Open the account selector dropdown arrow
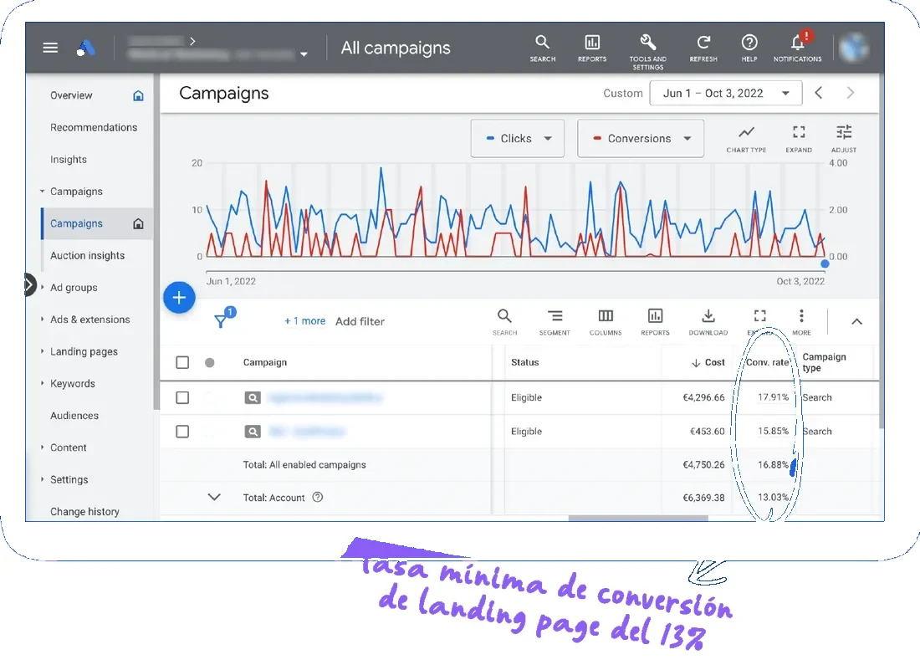The image size is (920, 670). [x=304, y=54]
